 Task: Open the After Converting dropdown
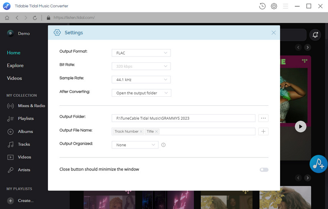coord(141,93)
